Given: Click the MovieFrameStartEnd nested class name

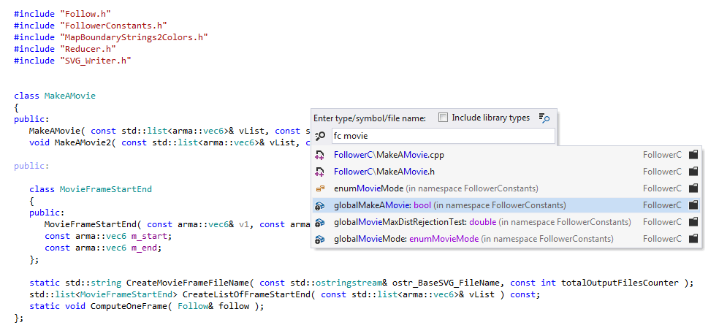Looking at the screenshot, I should [106, 189].
